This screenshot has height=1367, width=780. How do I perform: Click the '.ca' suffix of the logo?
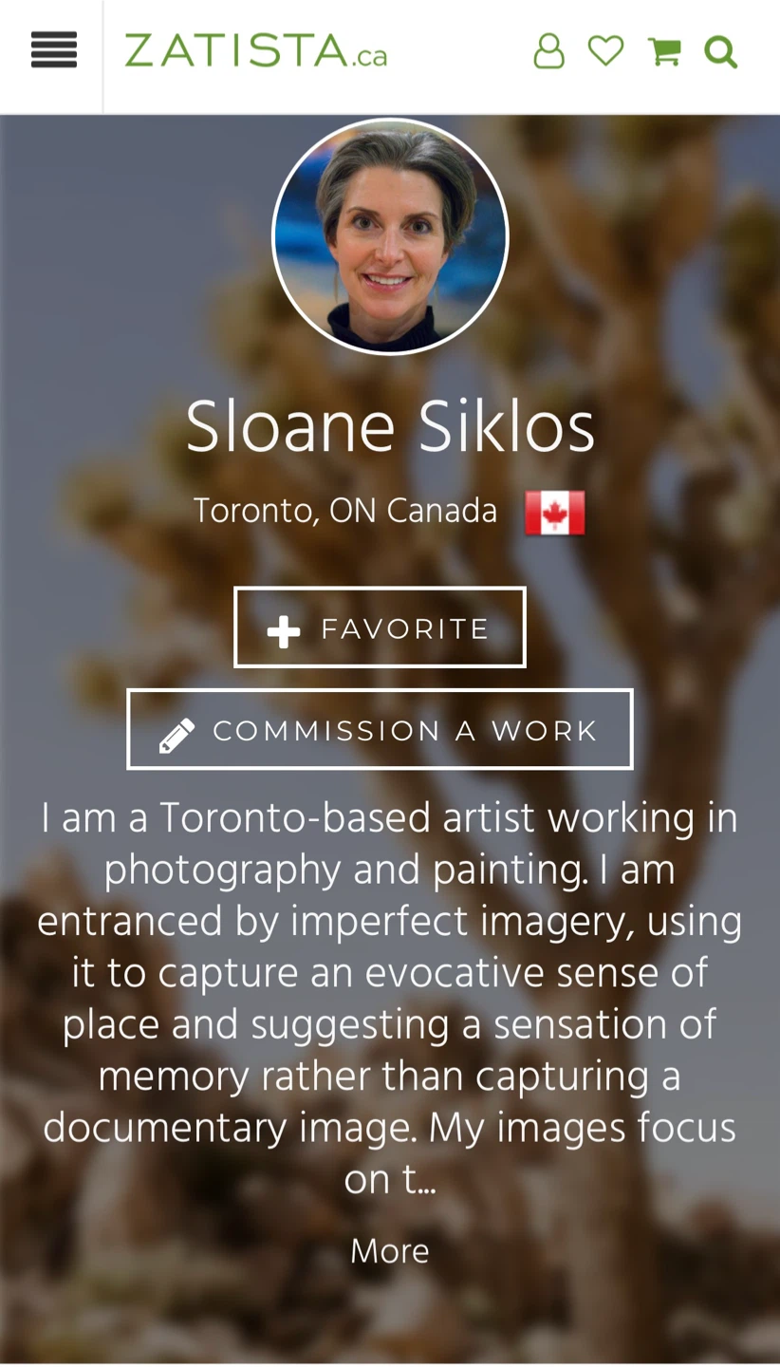(371, 57)
